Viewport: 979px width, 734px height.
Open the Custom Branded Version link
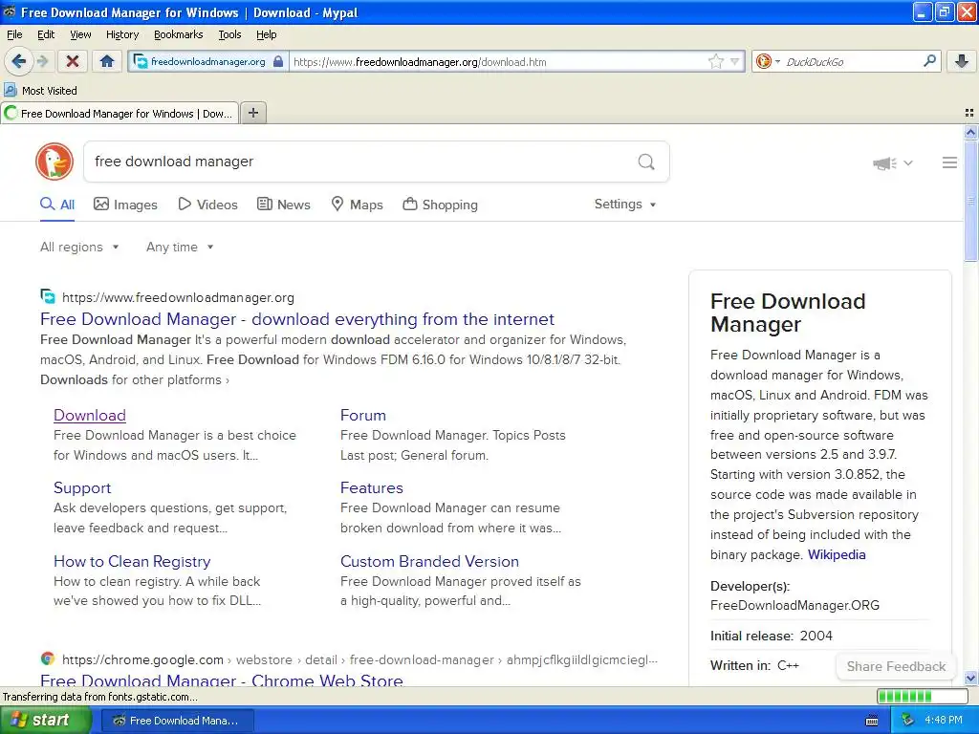pos(429,561)
